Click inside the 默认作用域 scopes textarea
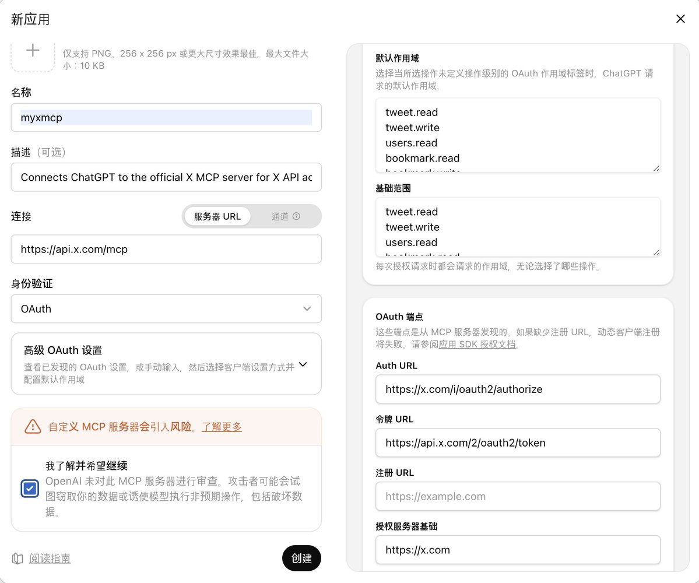The image size is (699, 583). point(518,135)
